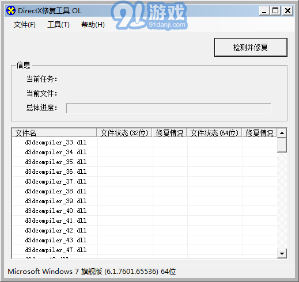Click the 修复情况 header next to 32位 column
Viewport: 299px width, 282px height.
tap(169, 133)
